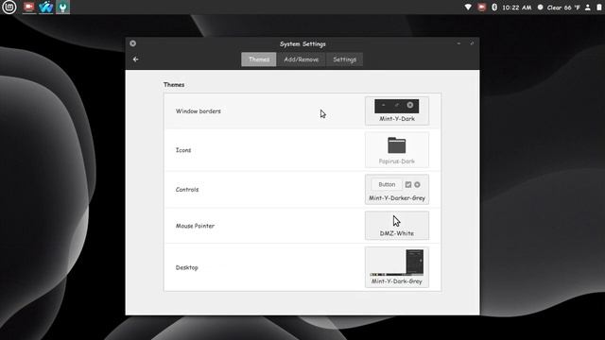605x340 pixels.
Task: Click the Desktop row label
Action: [187, 267]
